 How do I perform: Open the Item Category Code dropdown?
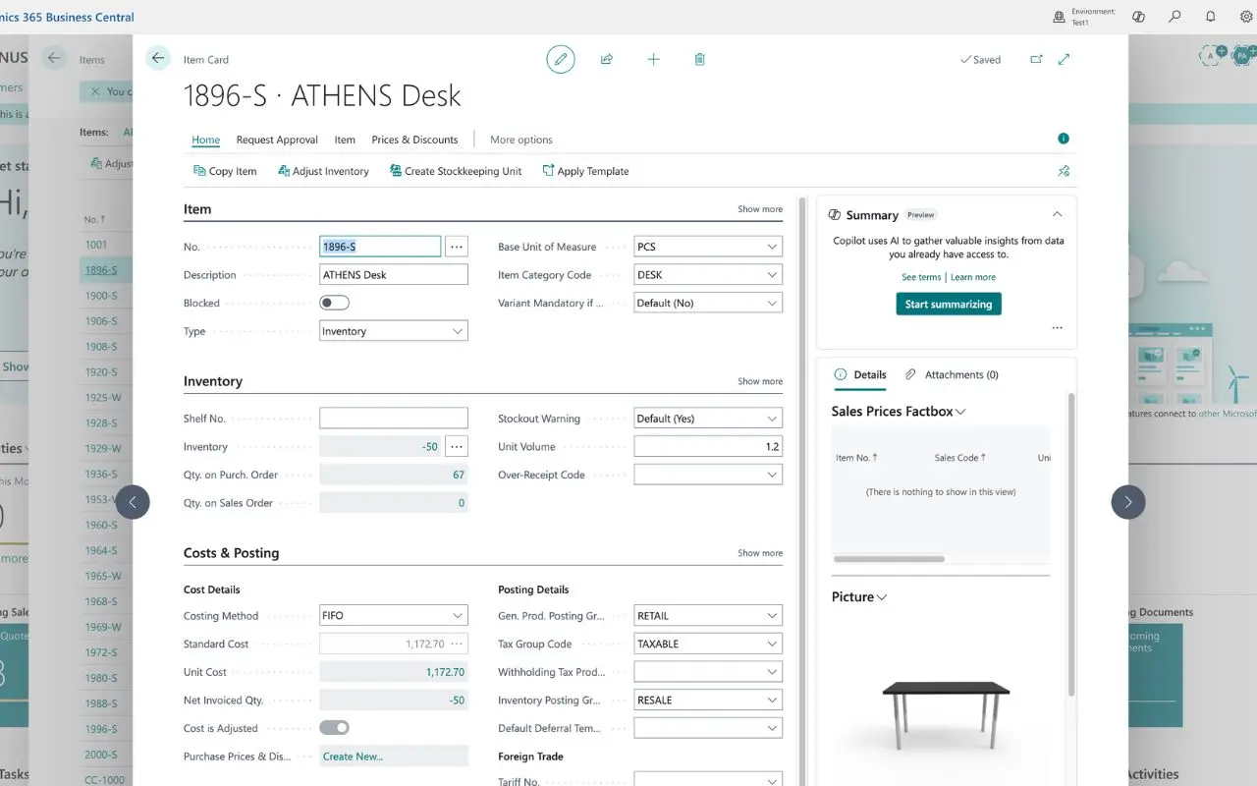point(708,275)
